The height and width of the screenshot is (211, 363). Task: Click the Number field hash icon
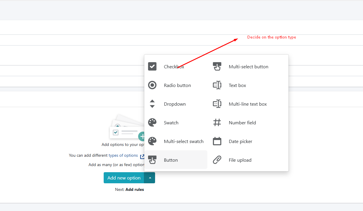[x=217, y=123]
